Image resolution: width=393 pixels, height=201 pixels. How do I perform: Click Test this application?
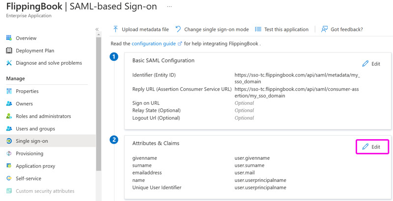[x=281, y=29]
